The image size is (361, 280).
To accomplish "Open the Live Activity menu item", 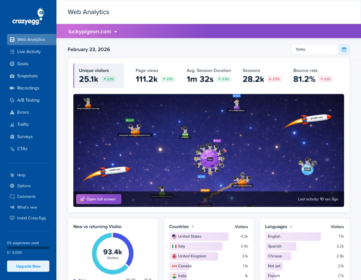I will pyautogui.click(x=29, y=52).
